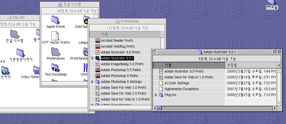Open the Preferences folder in 한글 시스템 window

pos(55,52)
